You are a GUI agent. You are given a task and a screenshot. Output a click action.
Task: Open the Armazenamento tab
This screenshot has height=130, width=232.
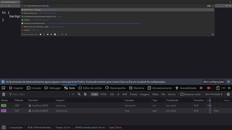(159, 88)
